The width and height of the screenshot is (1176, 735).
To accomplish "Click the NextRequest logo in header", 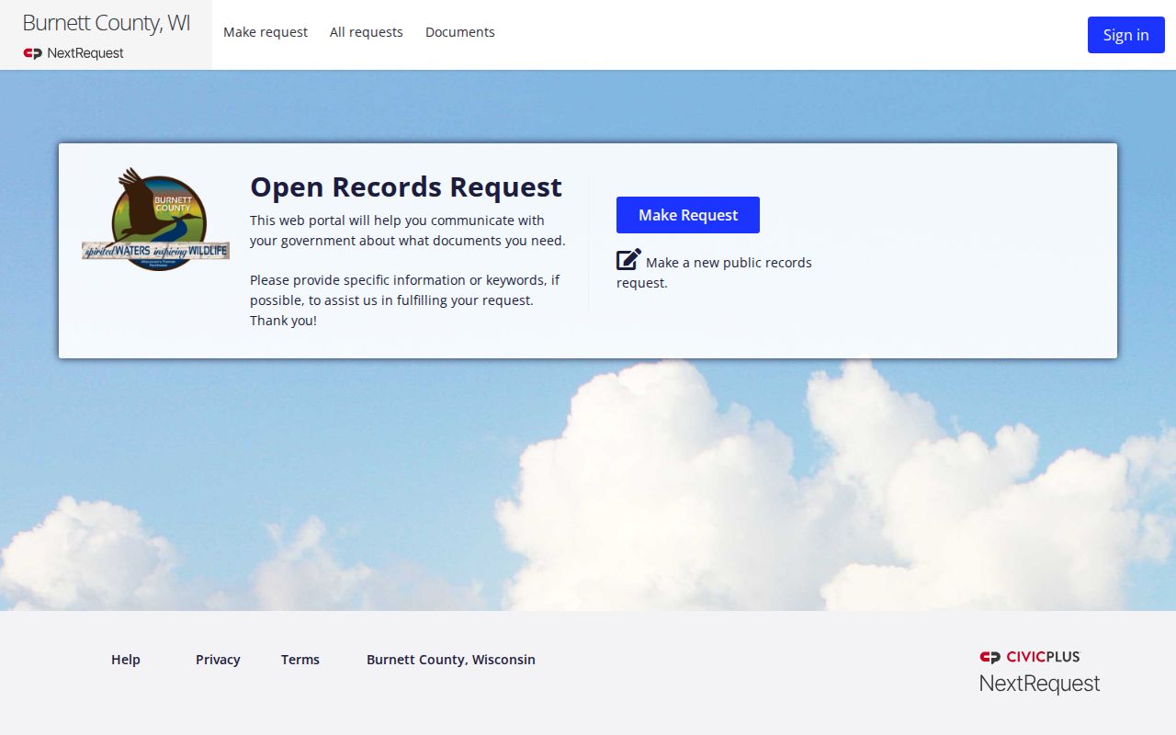I will 73,53.
